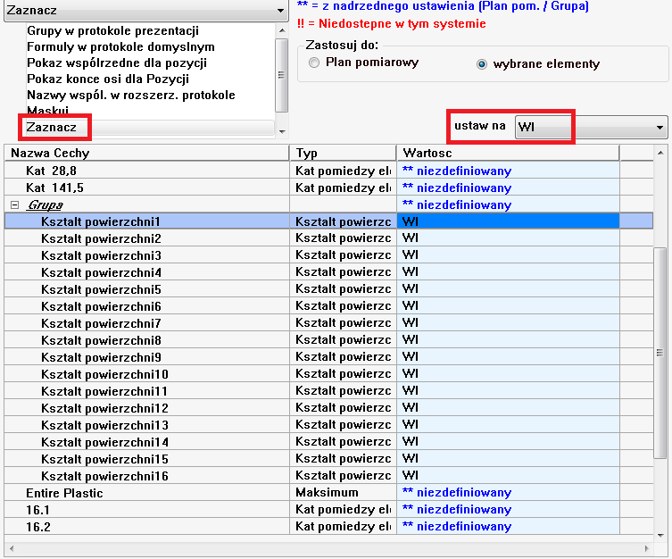This screenshot has height=559, width=672.
Task: Click the highlighted Zaznacz list entry
Action: pos(51,128)
